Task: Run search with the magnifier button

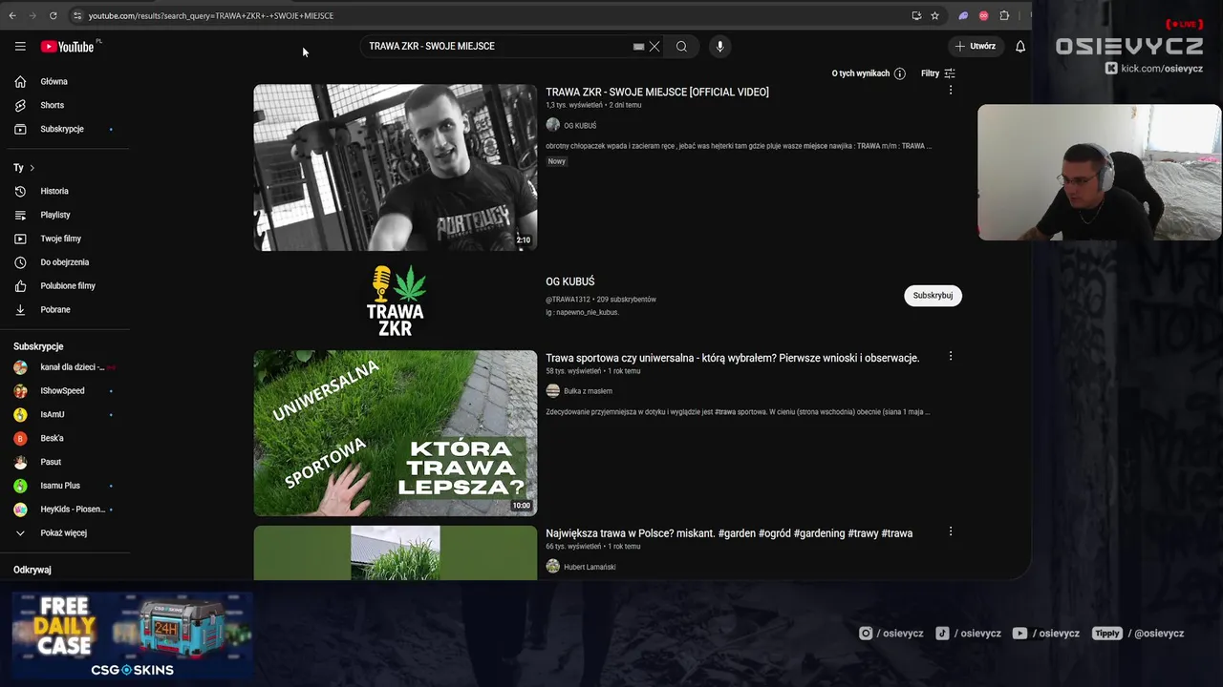Action: 681,46
